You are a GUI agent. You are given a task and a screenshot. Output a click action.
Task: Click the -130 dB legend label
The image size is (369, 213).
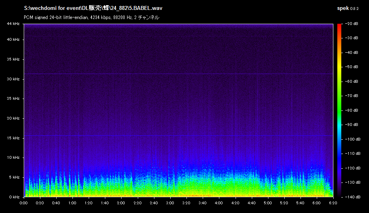point(352,183)
